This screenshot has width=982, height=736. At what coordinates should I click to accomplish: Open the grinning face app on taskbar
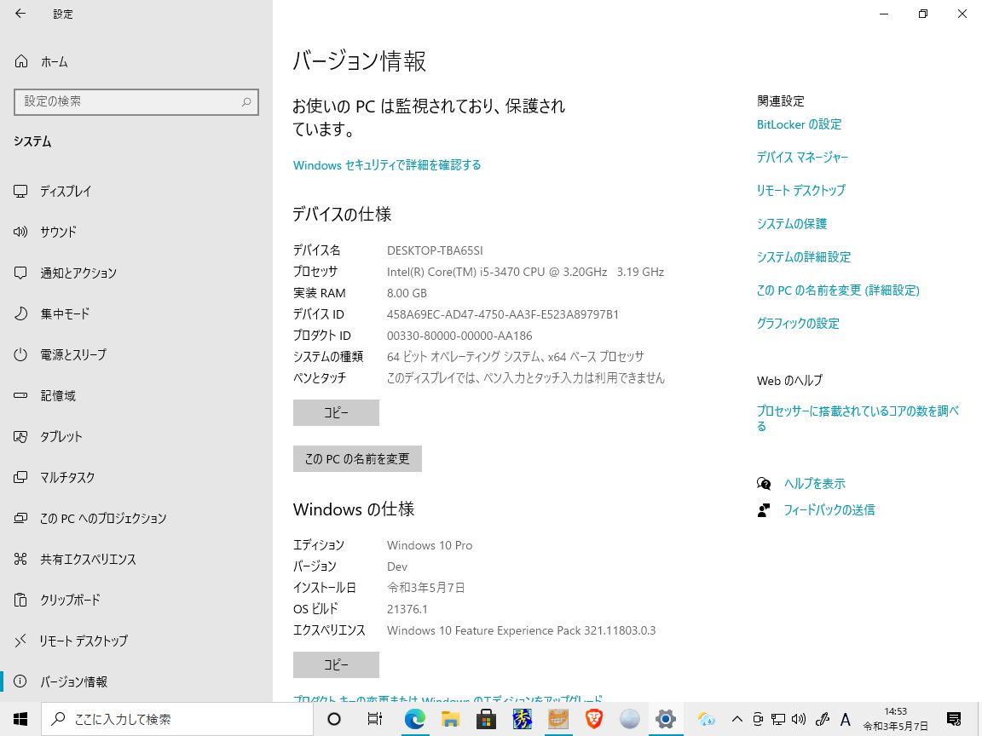pos(558,719)
